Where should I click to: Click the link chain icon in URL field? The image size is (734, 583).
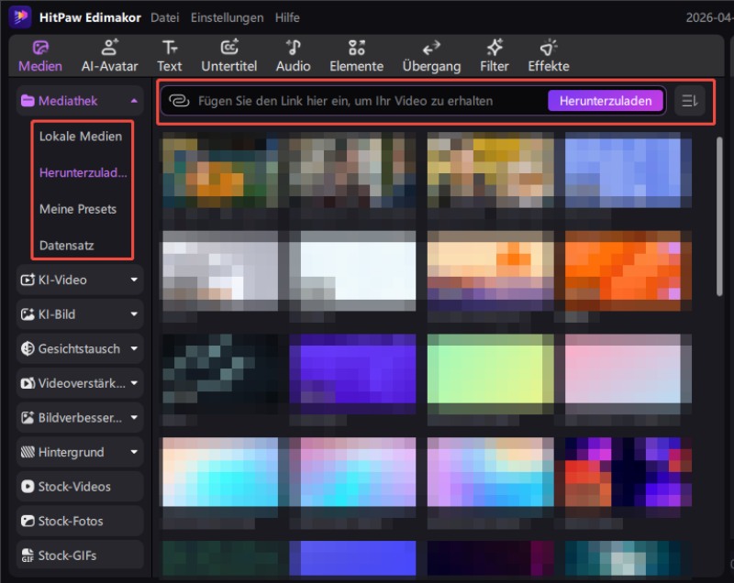click(x=179, y=101)
